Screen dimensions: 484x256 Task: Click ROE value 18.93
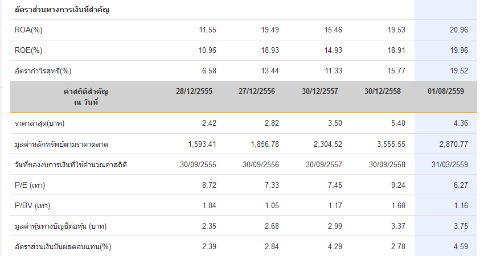tap(270, 50)
